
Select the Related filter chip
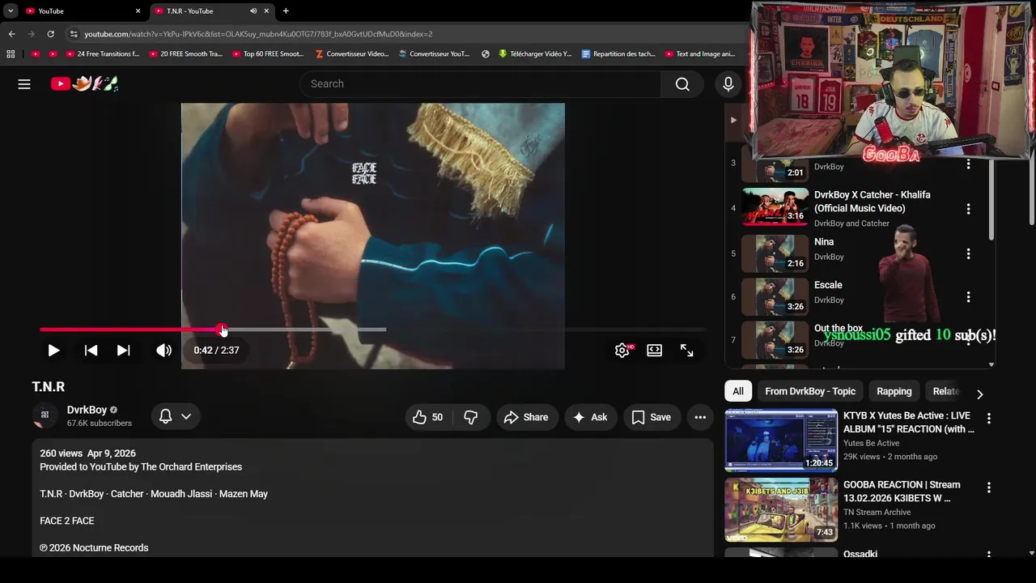click(x=946, y=391)
